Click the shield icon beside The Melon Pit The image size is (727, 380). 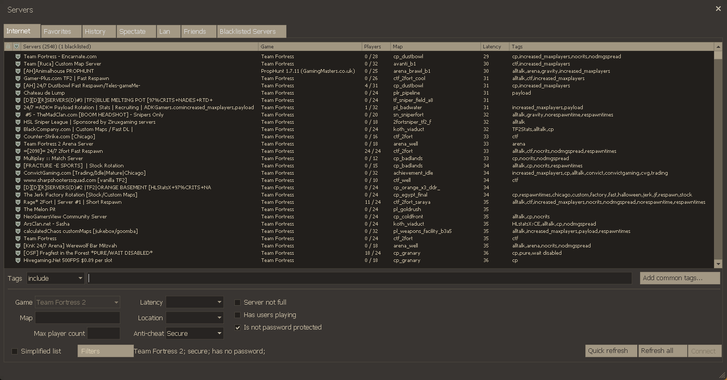(x=18, y=209)
